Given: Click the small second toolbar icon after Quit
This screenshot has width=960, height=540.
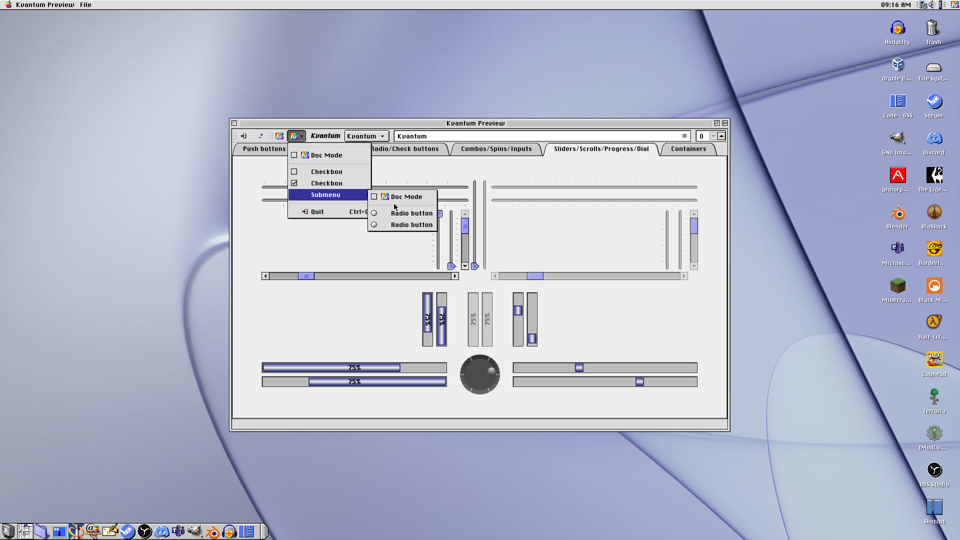Looking at the screenshot, I should coord(260,136).
